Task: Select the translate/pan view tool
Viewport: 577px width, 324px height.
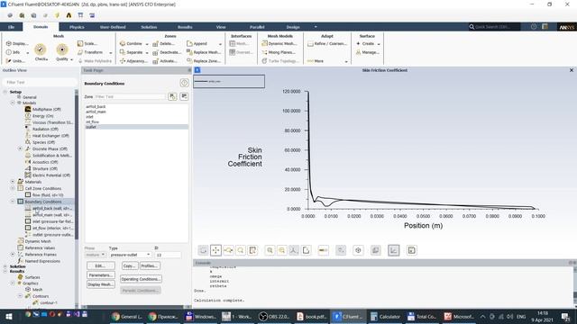Action: tap(215, 250)
